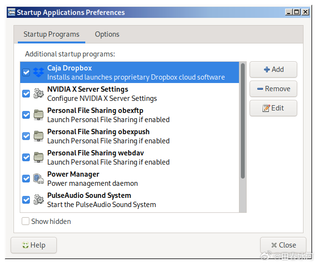Open the Help button

tap(34, 245)
